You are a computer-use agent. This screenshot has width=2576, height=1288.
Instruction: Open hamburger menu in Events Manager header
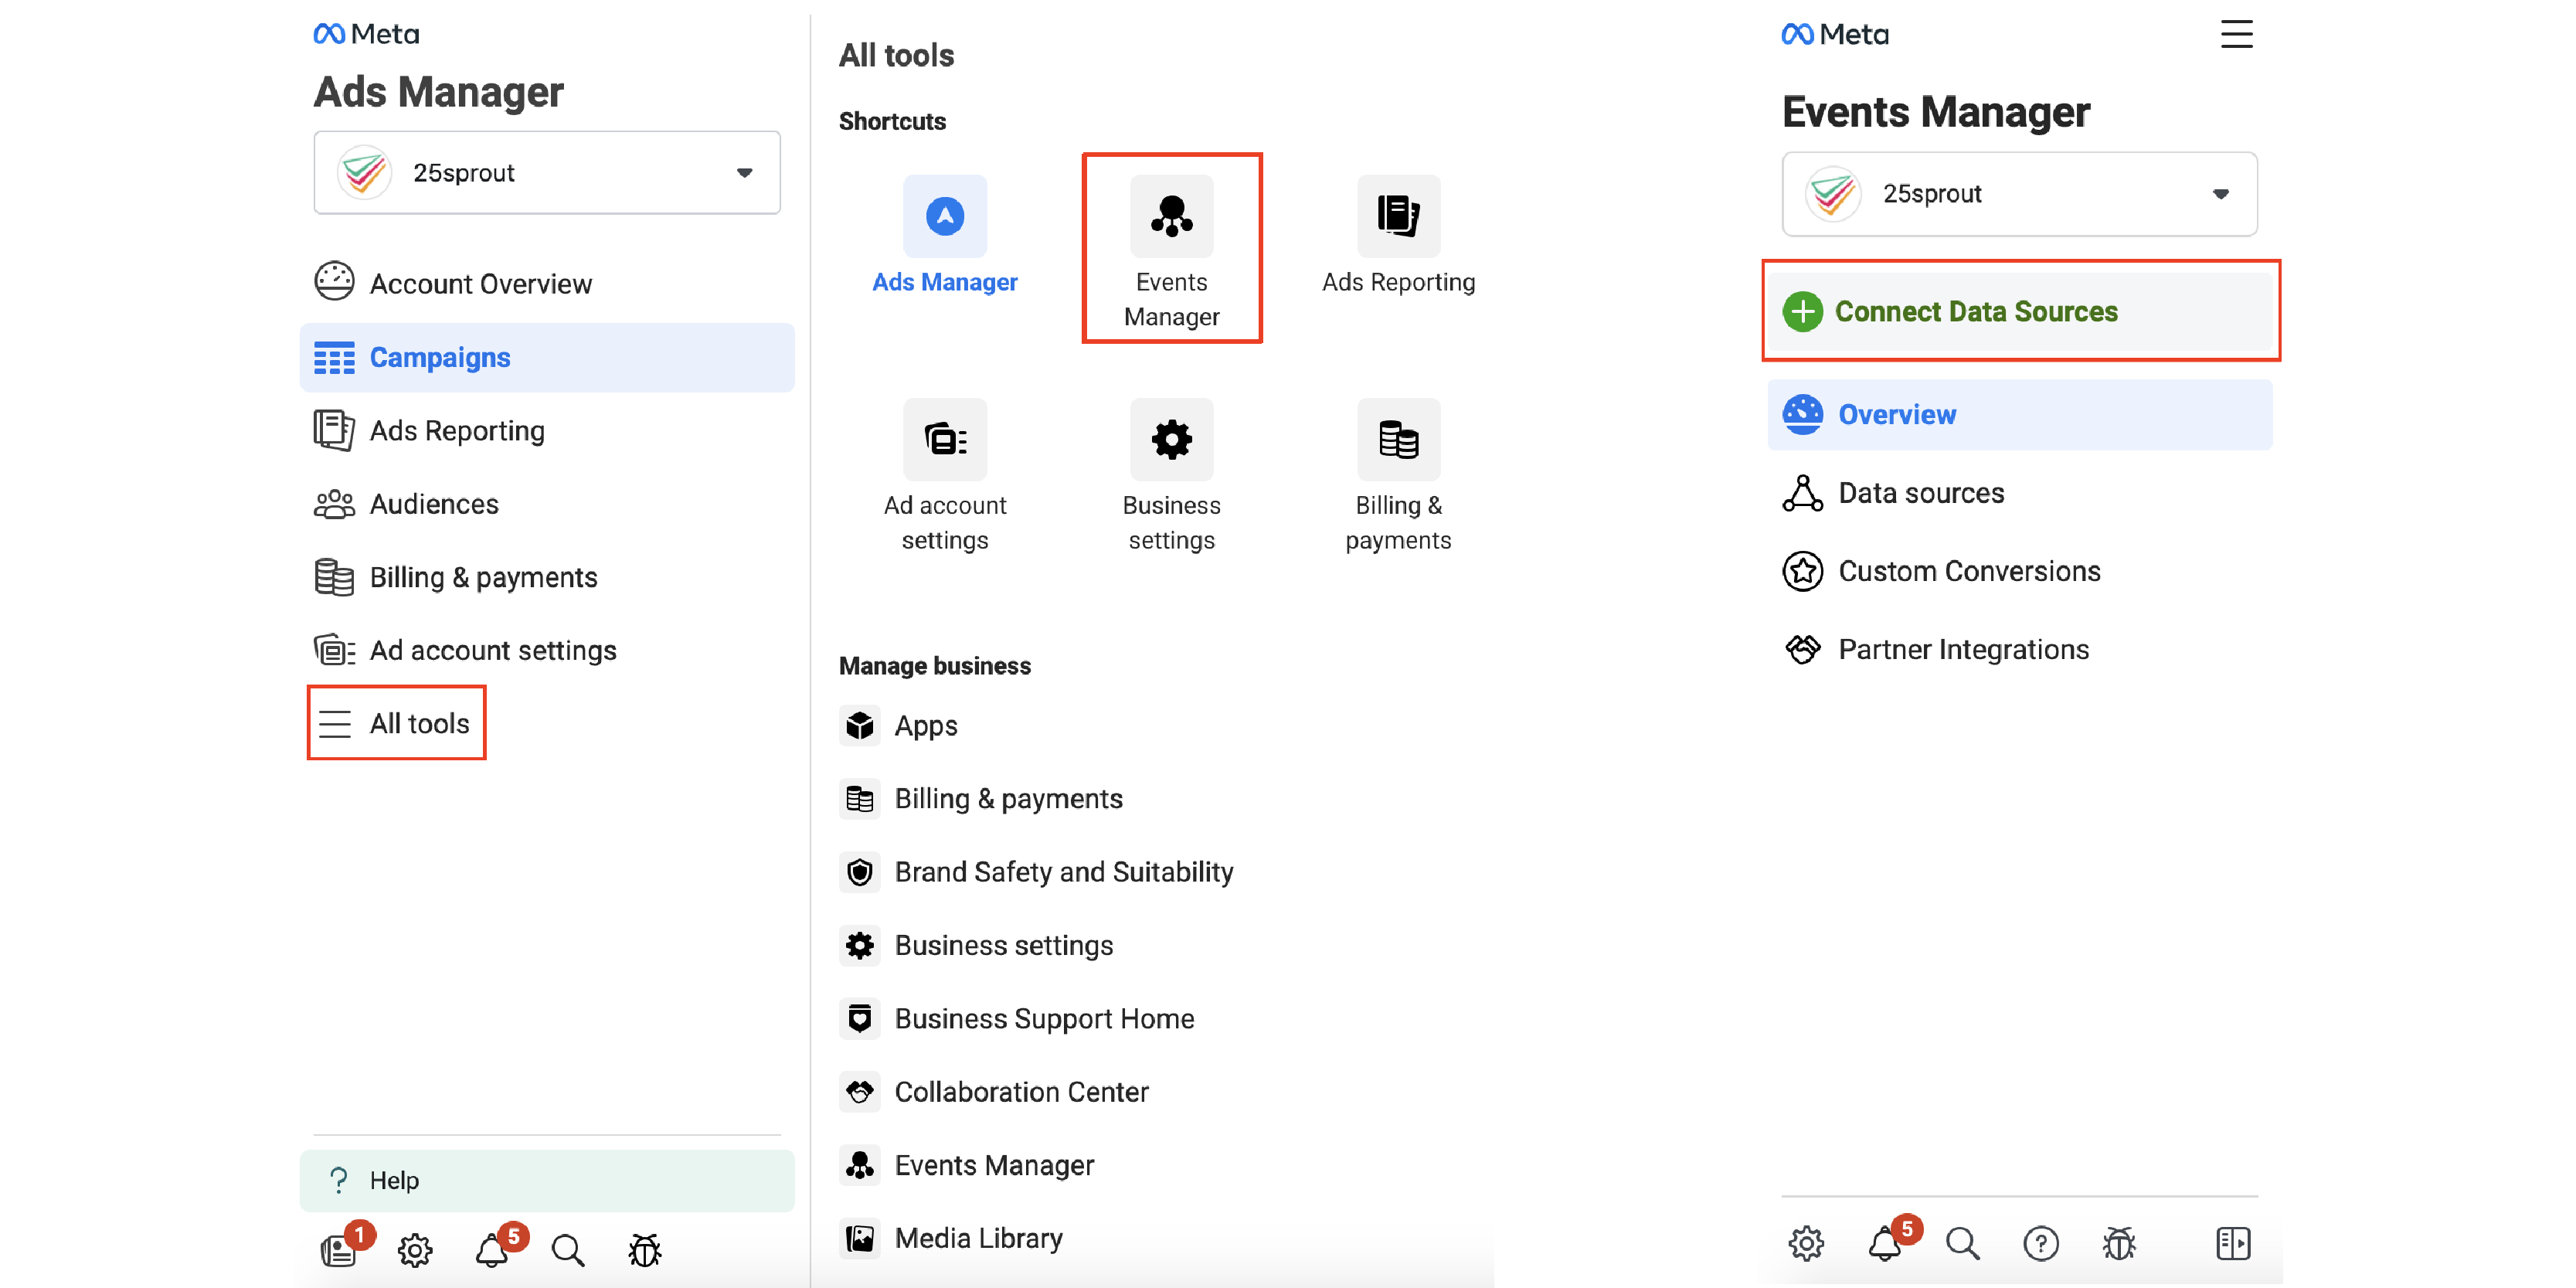pyautogui.click(x=2237, y=34)
